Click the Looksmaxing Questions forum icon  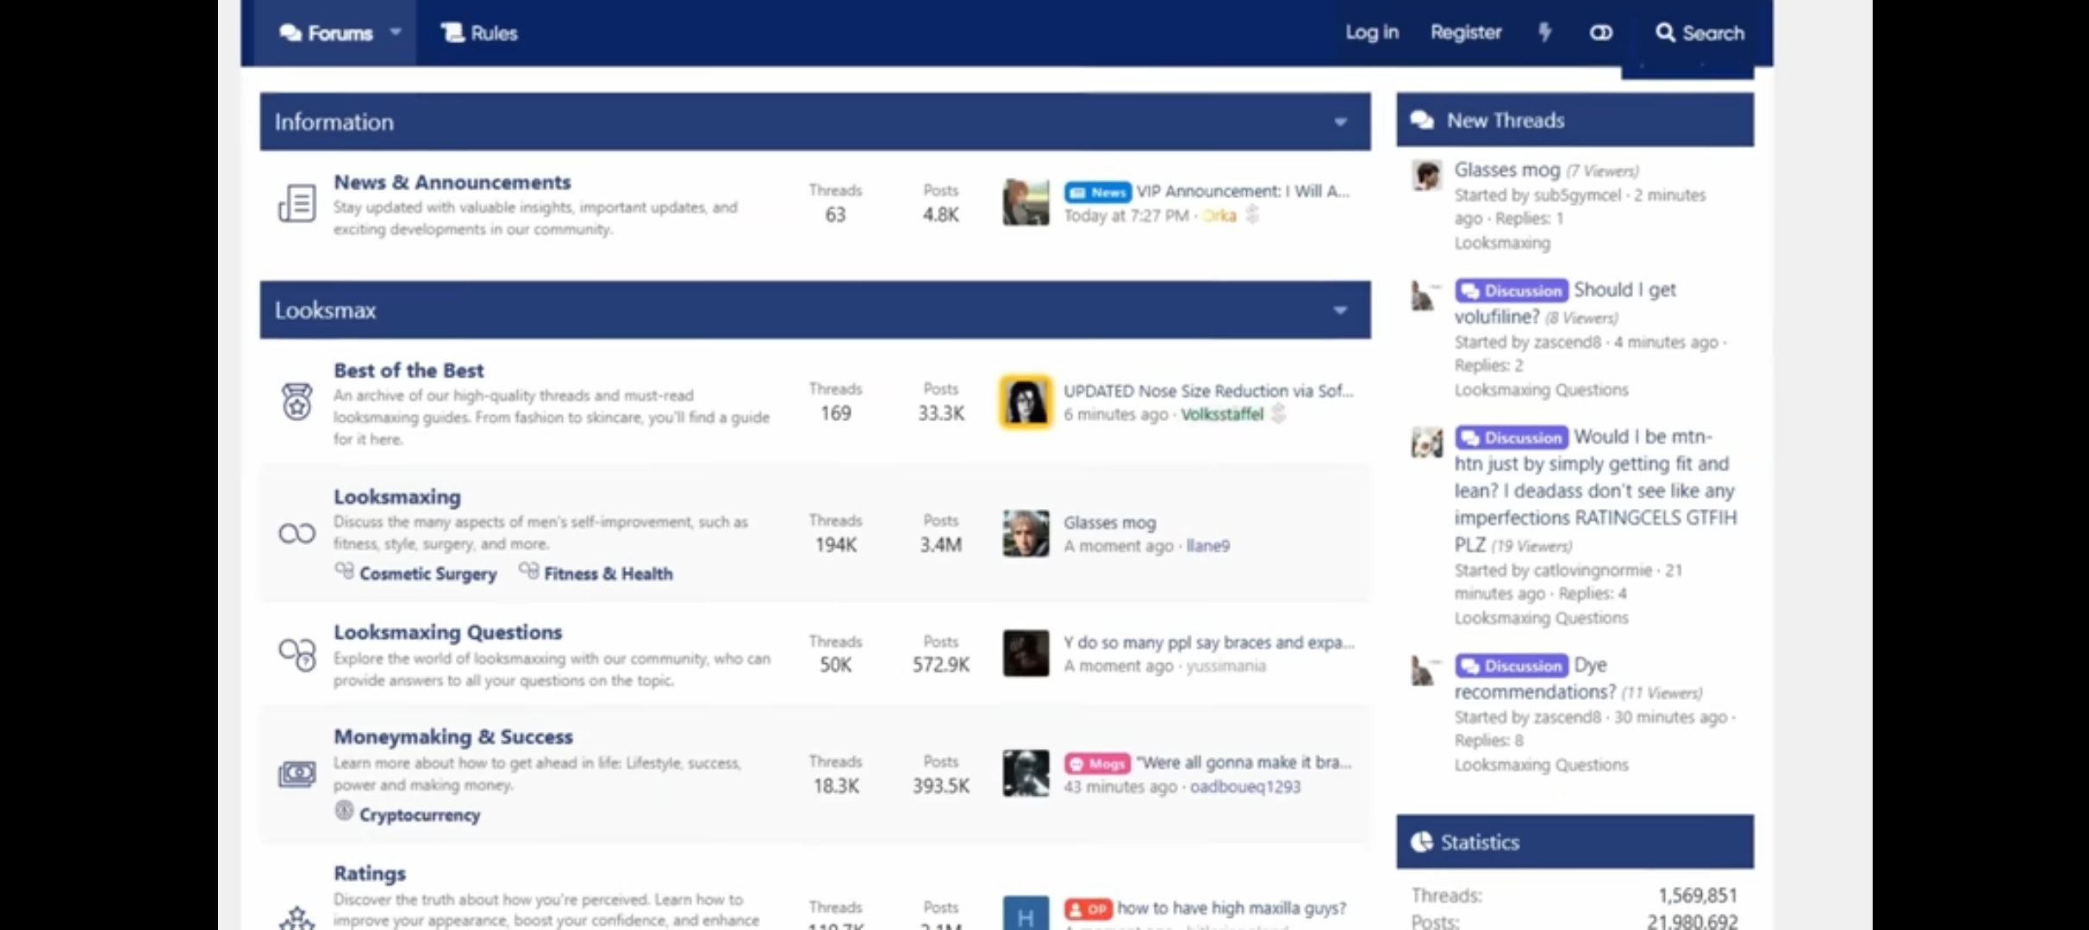(296, 654)
